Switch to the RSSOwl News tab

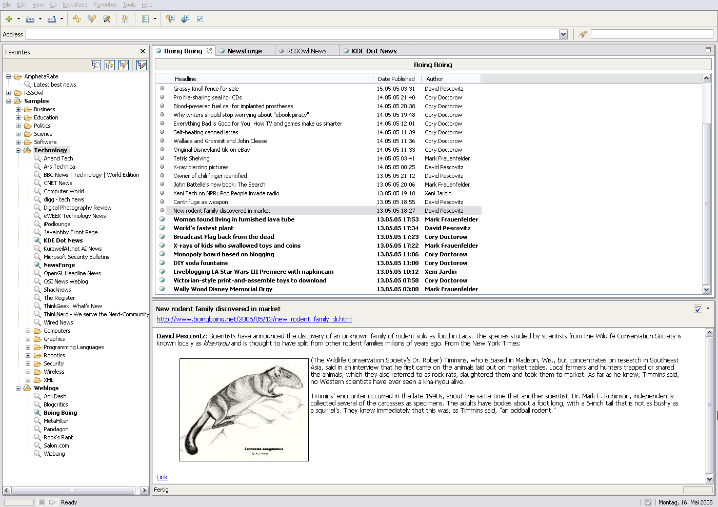click(x=307, y=51)
